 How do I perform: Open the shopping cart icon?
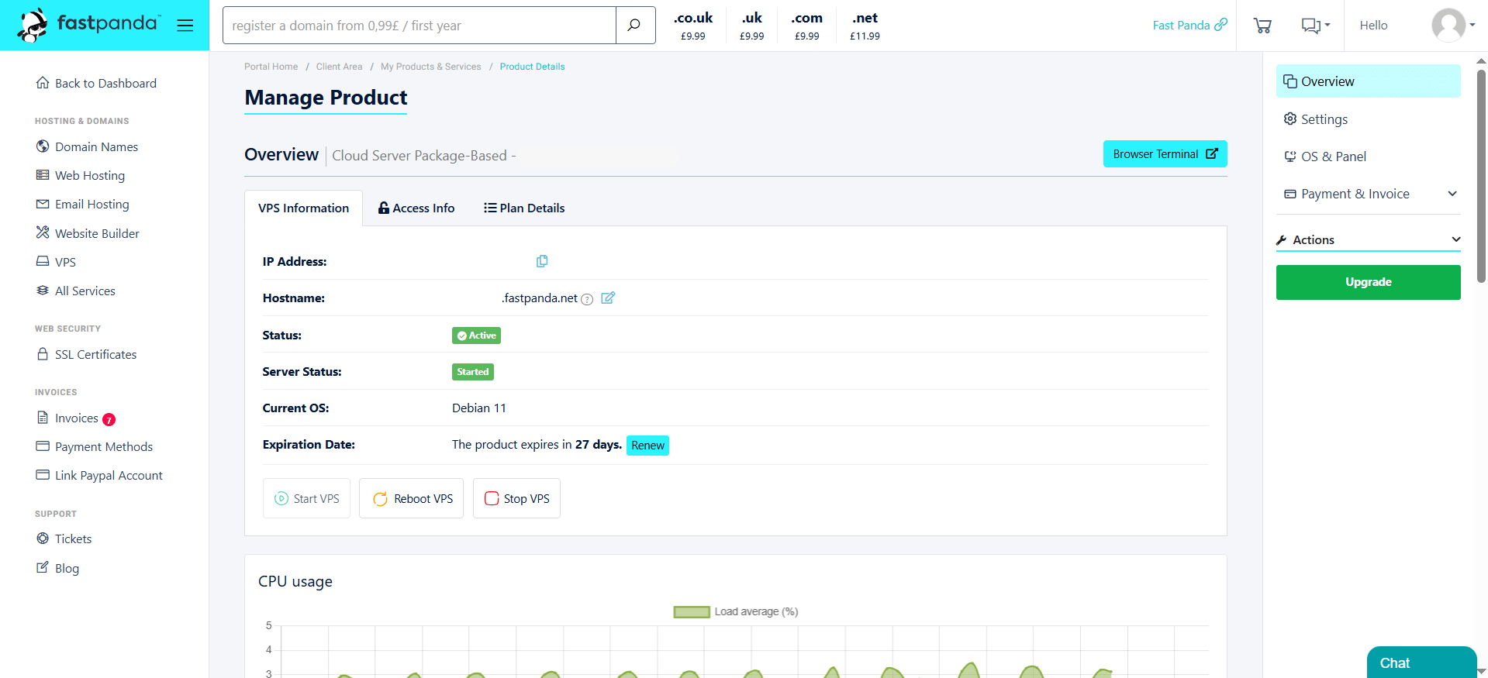tap(1262, 26)
